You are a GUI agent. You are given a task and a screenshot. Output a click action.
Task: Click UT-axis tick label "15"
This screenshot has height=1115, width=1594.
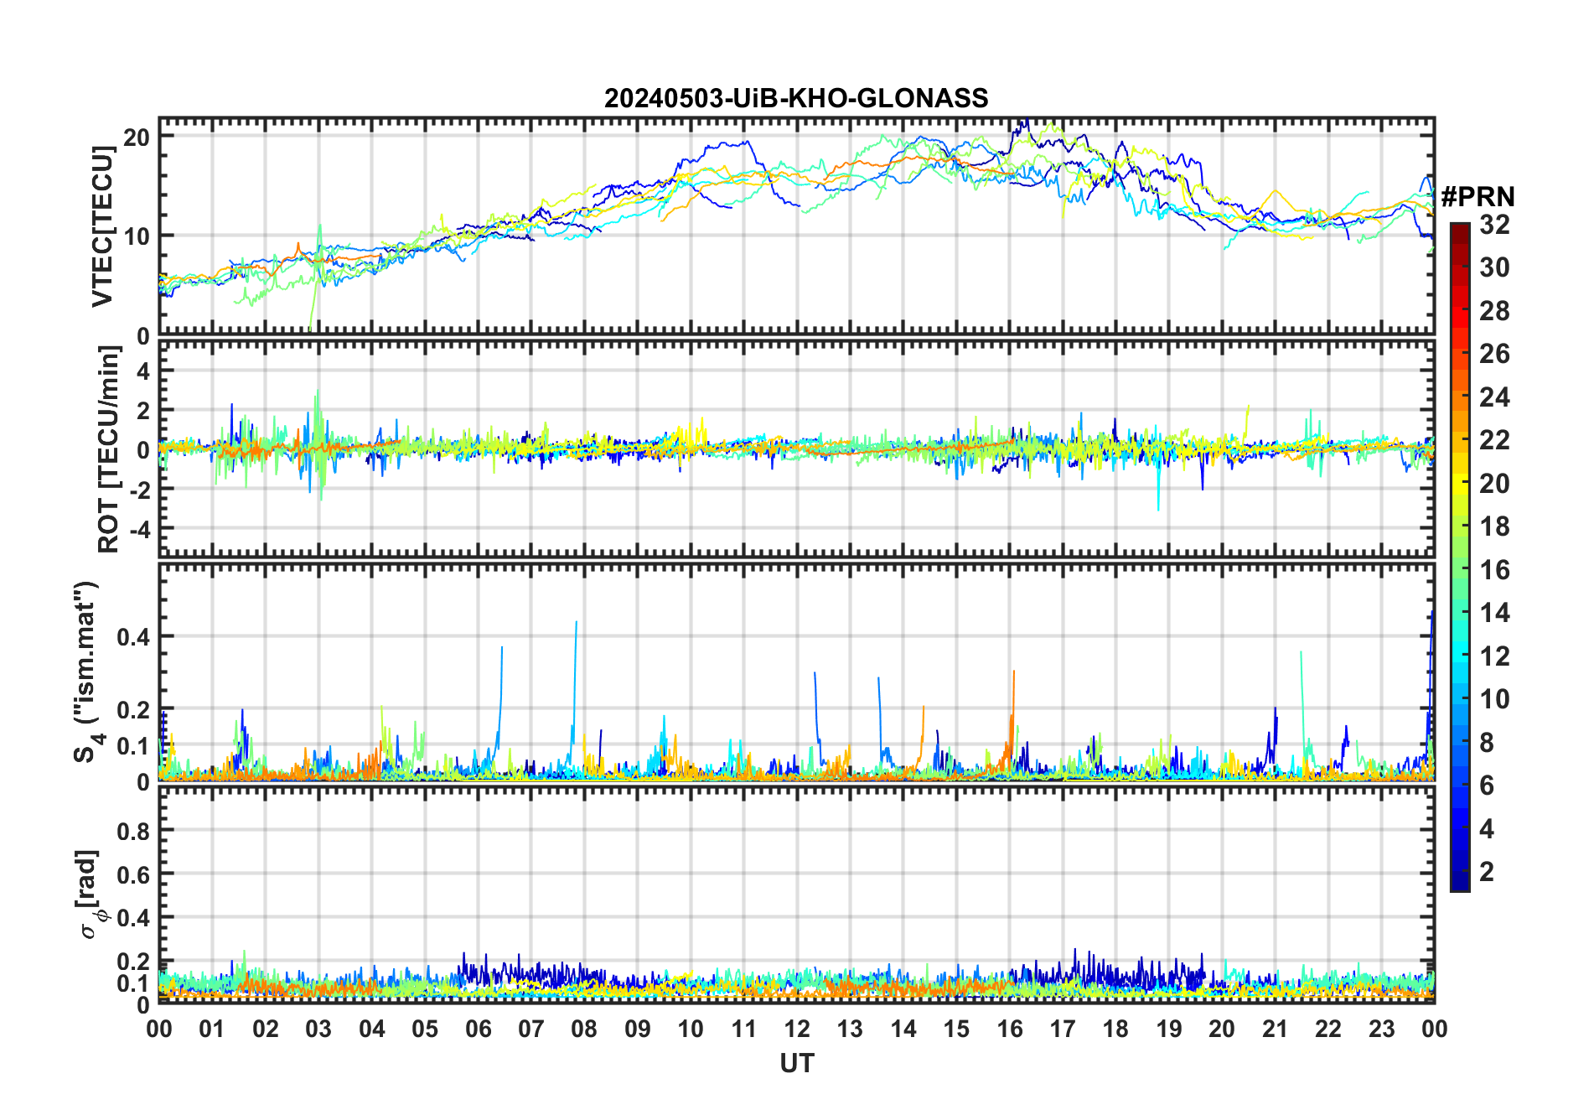tap(956, 1029)
